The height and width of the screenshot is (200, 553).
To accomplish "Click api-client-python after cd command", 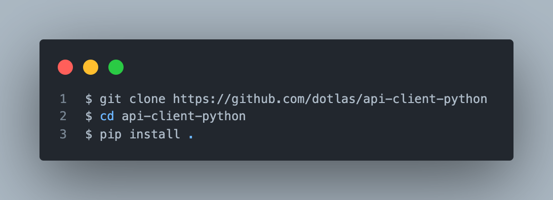I will [184, 117].
